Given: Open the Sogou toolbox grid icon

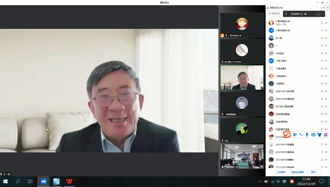Looking at the screenshot, I should tap(326, 135).
